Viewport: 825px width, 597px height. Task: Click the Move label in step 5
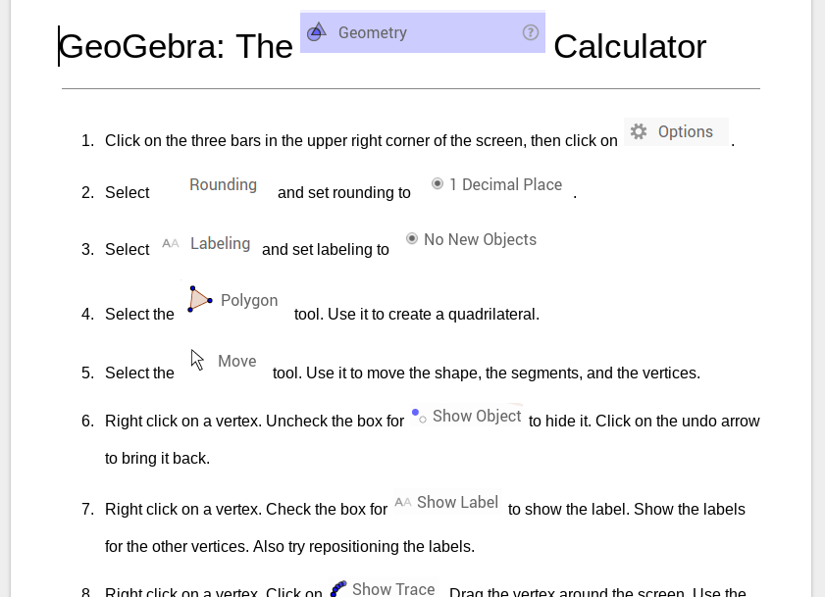[237, 361]
